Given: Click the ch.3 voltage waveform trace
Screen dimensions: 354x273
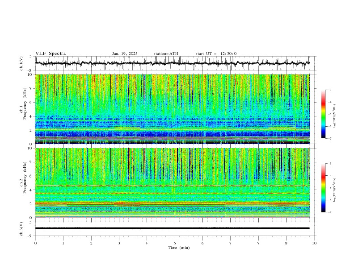Looking at the screenshot, I should point(172,228).
